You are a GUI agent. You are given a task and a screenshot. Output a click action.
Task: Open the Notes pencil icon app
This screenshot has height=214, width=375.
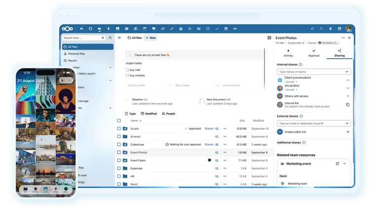coord(172,29)
